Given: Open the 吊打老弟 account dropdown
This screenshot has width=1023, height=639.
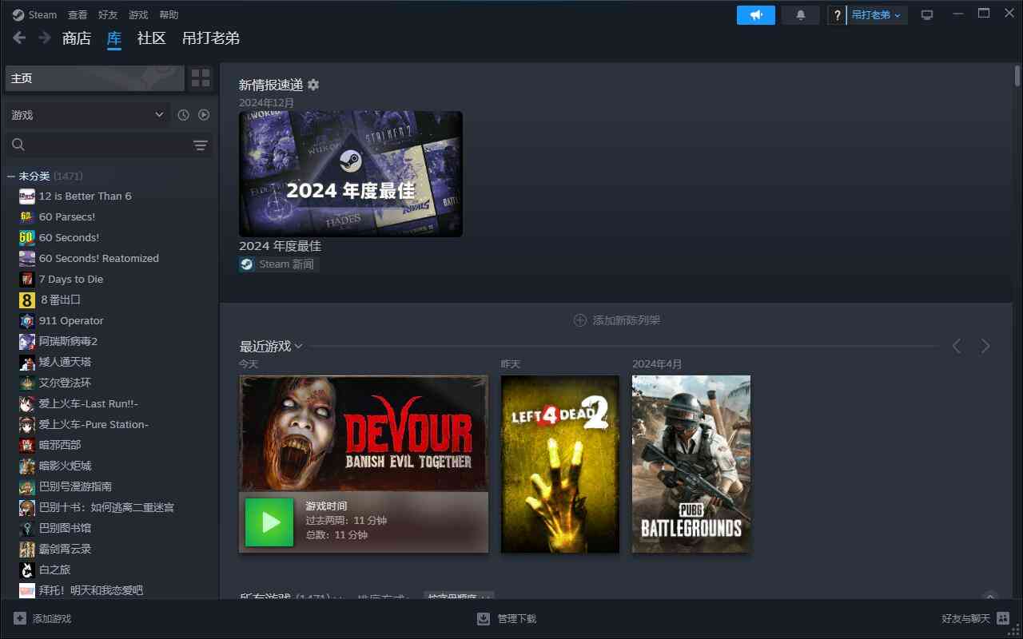Looking at the screenshot, I should [x=876, y=15].
